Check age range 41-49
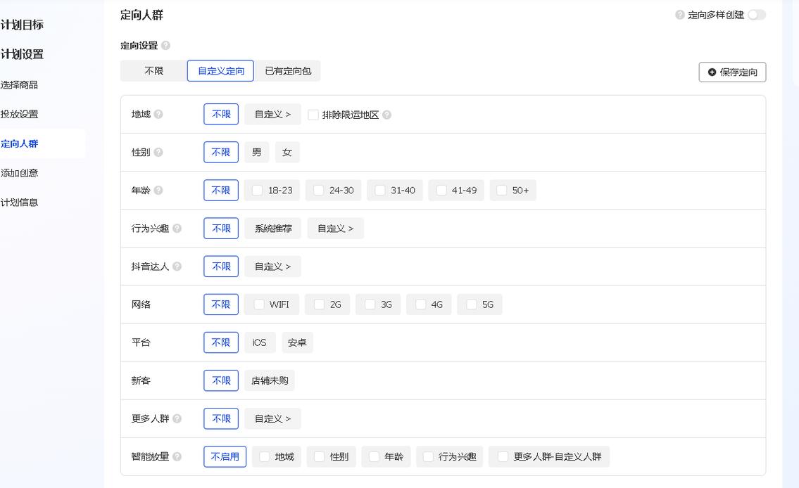Viewport: 799px width, 488px height. 441,191
